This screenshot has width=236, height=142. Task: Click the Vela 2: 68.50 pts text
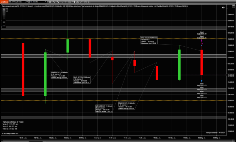coord(10,127)
